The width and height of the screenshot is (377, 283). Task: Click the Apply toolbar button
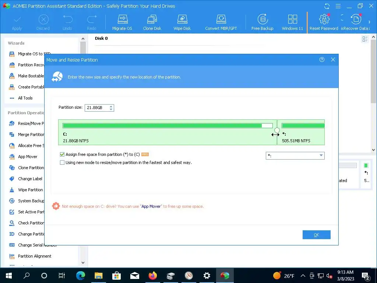click(x=17, y=22)
